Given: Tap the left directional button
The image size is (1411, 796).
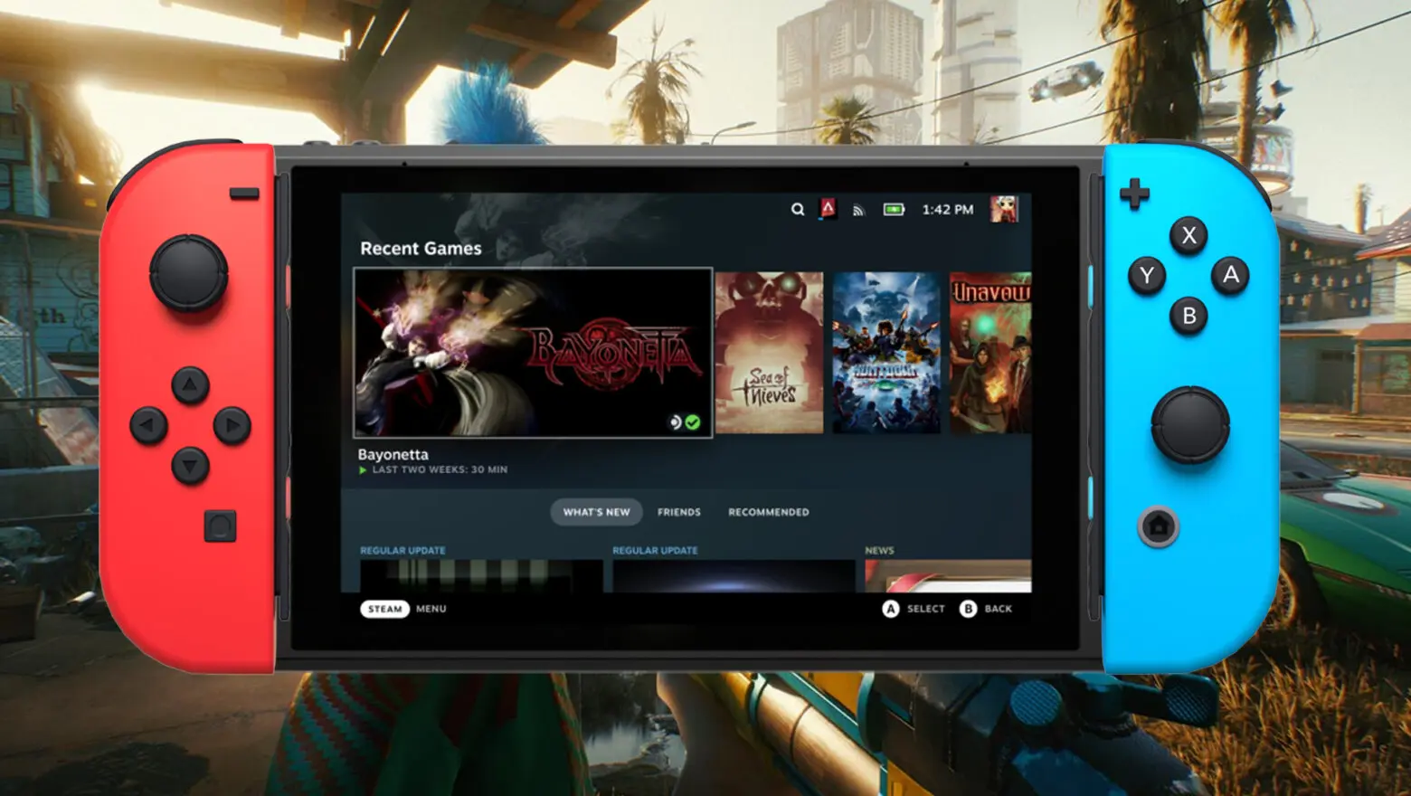Looking at the screenshot, I should tap(148, 424).
